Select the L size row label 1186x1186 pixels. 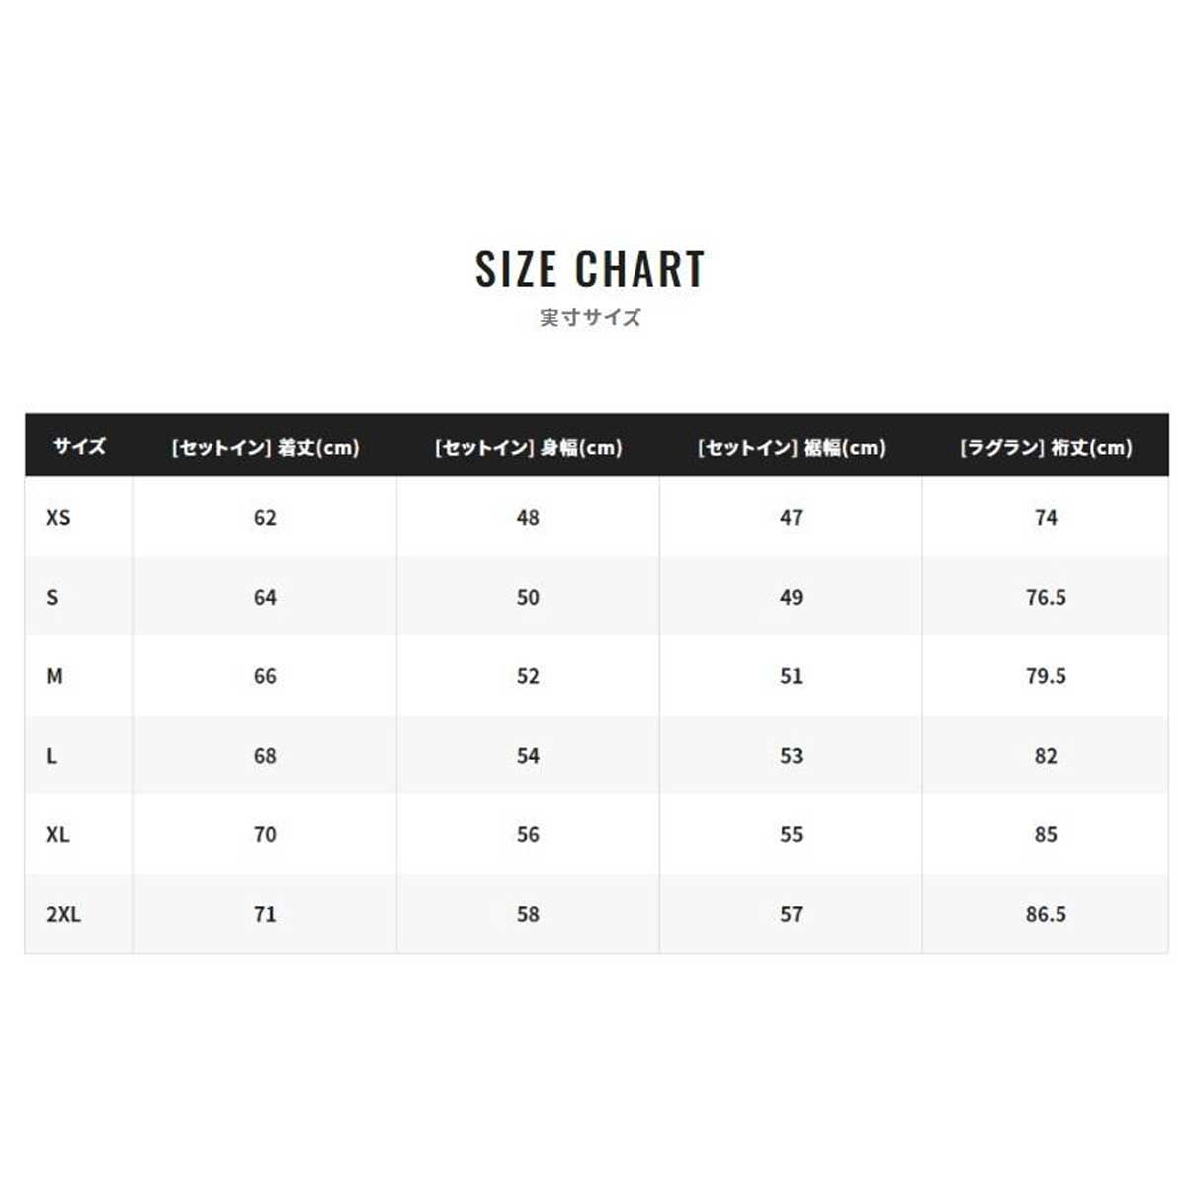tap(51, 756)
